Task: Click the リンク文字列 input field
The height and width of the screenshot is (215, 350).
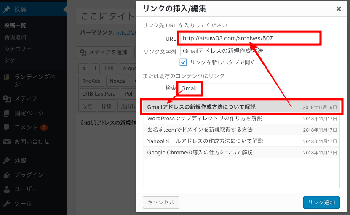Action: (249, 51)
